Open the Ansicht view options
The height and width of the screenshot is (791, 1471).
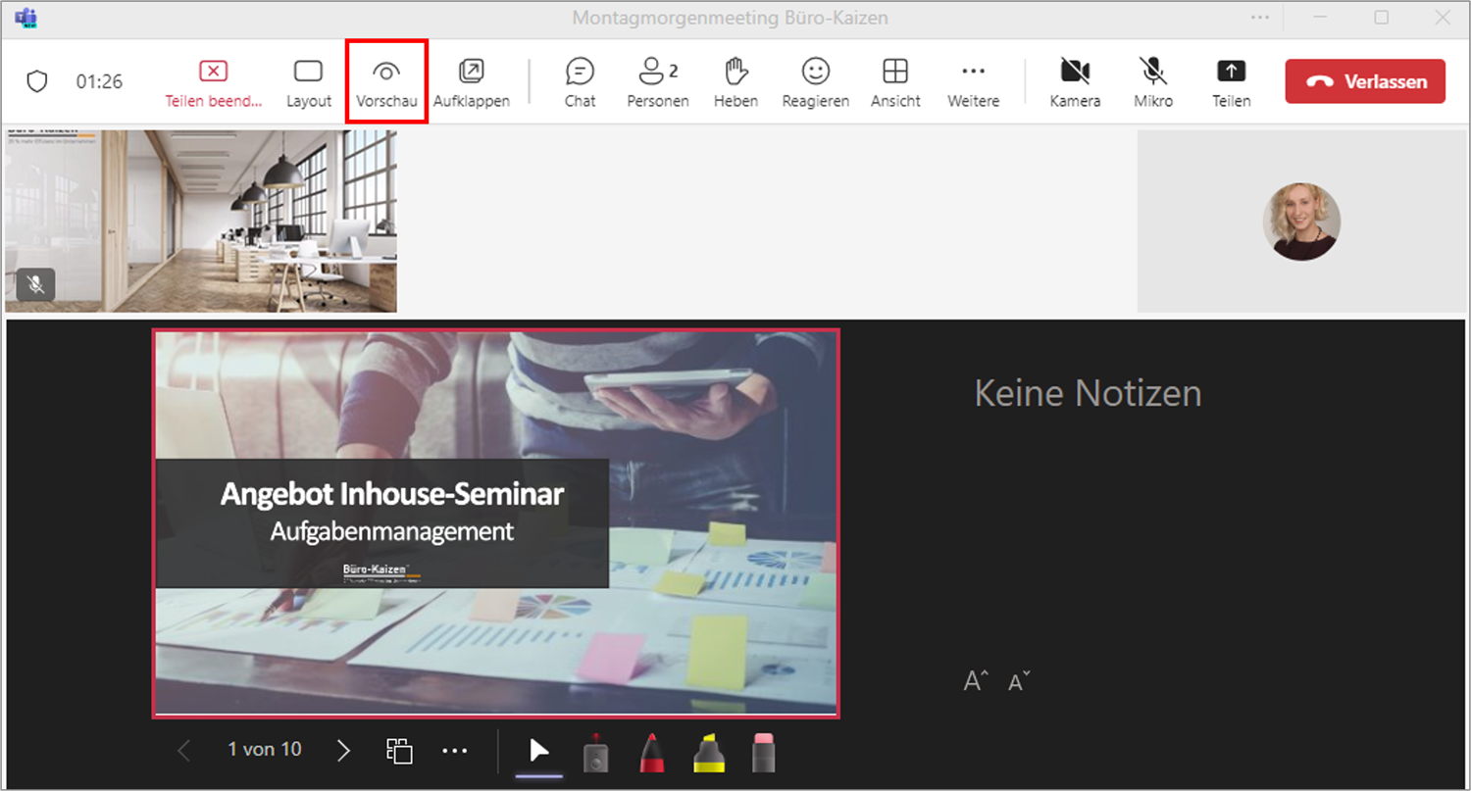(x=895, y=82)
